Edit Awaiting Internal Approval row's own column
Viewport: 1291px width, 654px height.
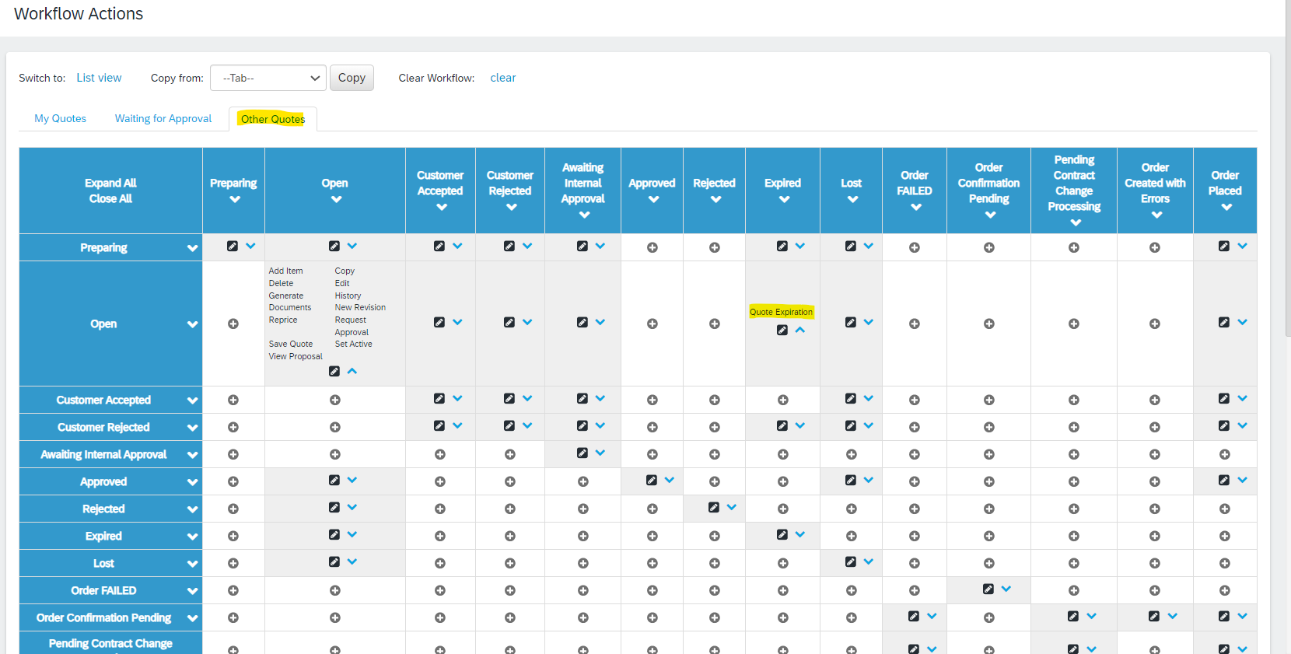582,453
